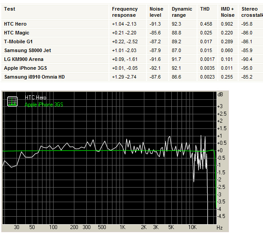Select the LG KM900 Arena row name

[23, 59]
